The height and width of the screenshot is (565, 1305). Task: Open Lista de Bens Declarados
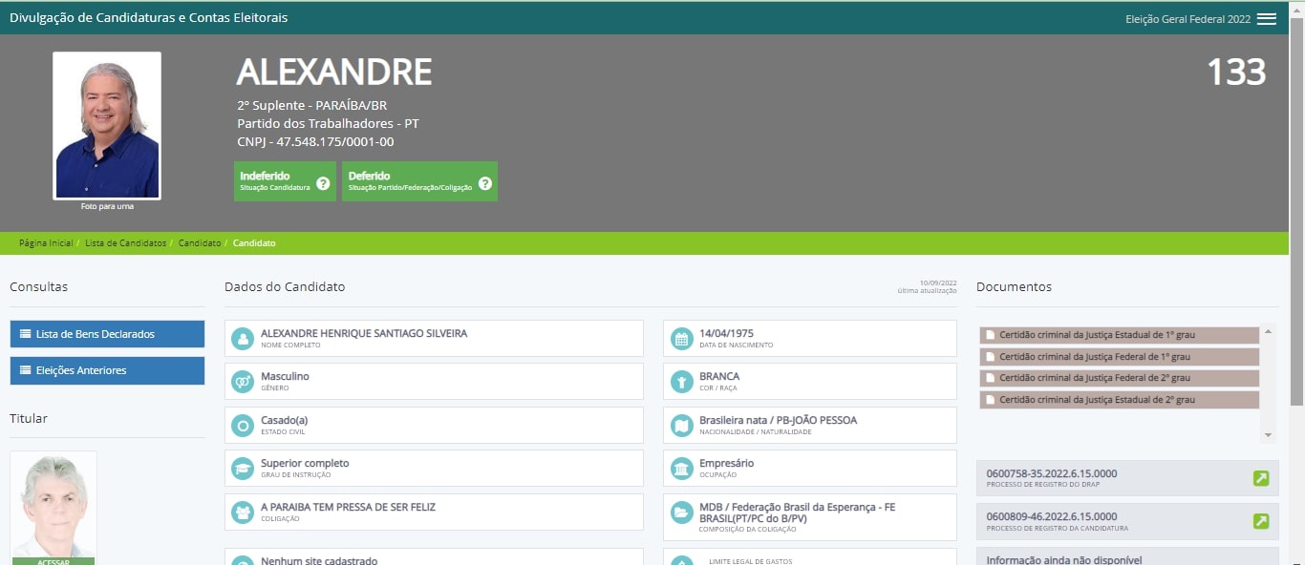click(x=107, y=334)
